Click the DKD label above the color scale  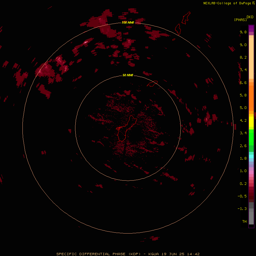tap(250, 17)
